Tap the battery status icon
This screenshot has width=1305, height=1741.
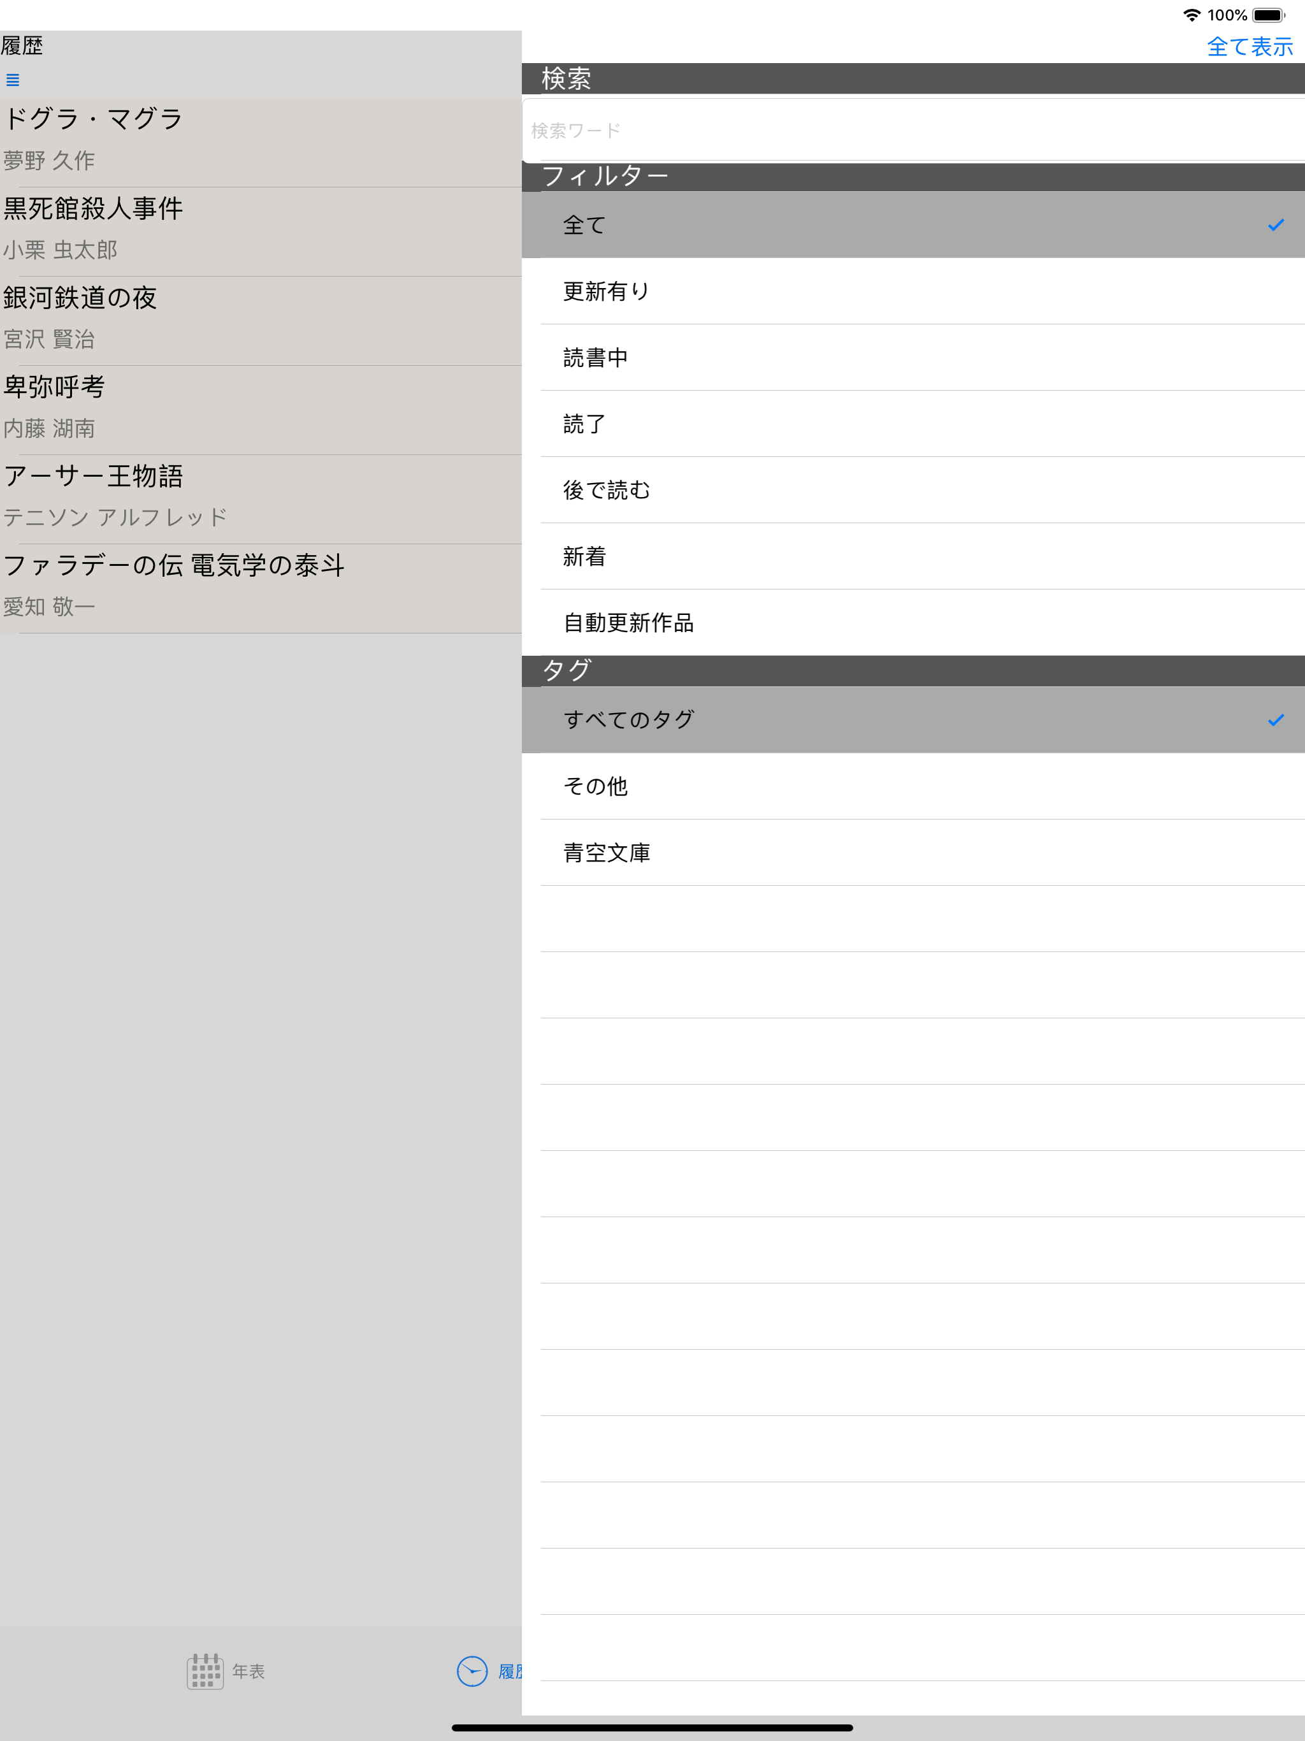tap(1269, 15)
